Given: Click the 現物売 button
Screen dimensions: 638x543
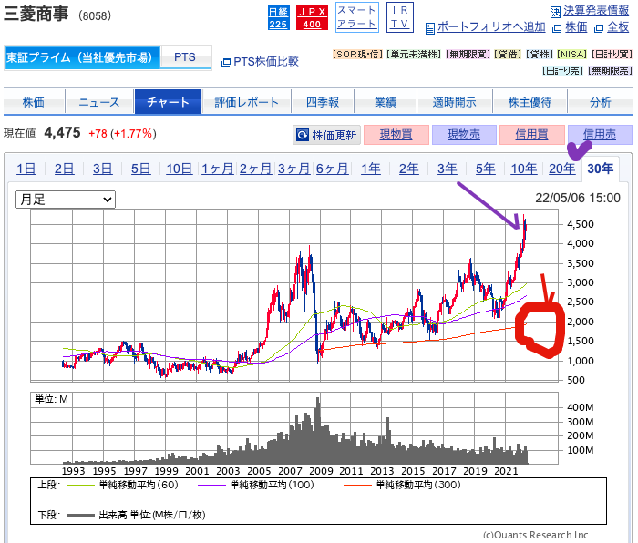Looking at the screenshot, I should [464, 135].
